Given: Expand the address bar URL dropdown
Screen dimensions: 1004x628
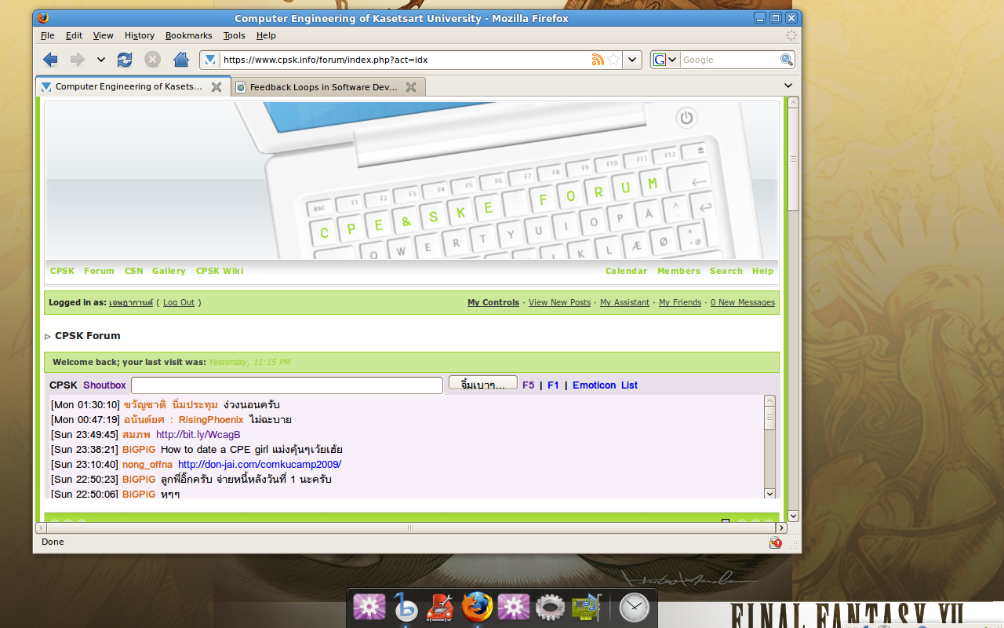Looking at the screenshot, I should pos(633,60).
